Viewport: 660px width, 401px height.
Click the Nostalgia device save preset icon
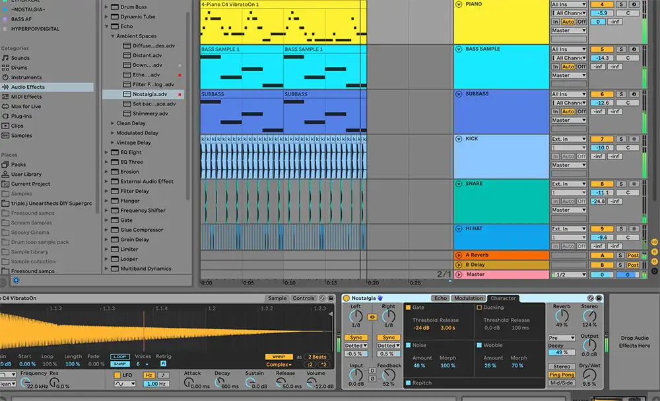tap(599, 298)
